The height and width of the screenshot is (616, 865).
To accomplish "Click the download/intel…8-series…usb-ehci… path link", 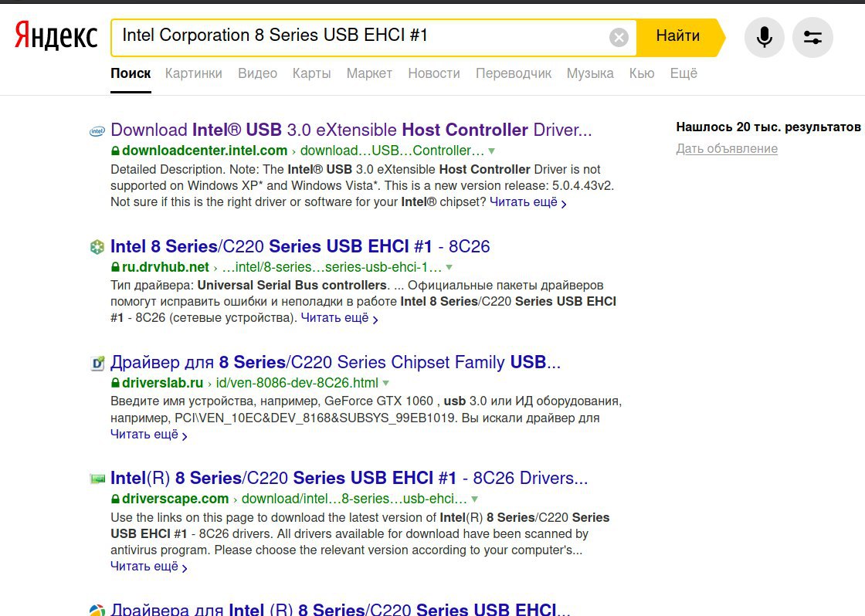I will point(354,499).
